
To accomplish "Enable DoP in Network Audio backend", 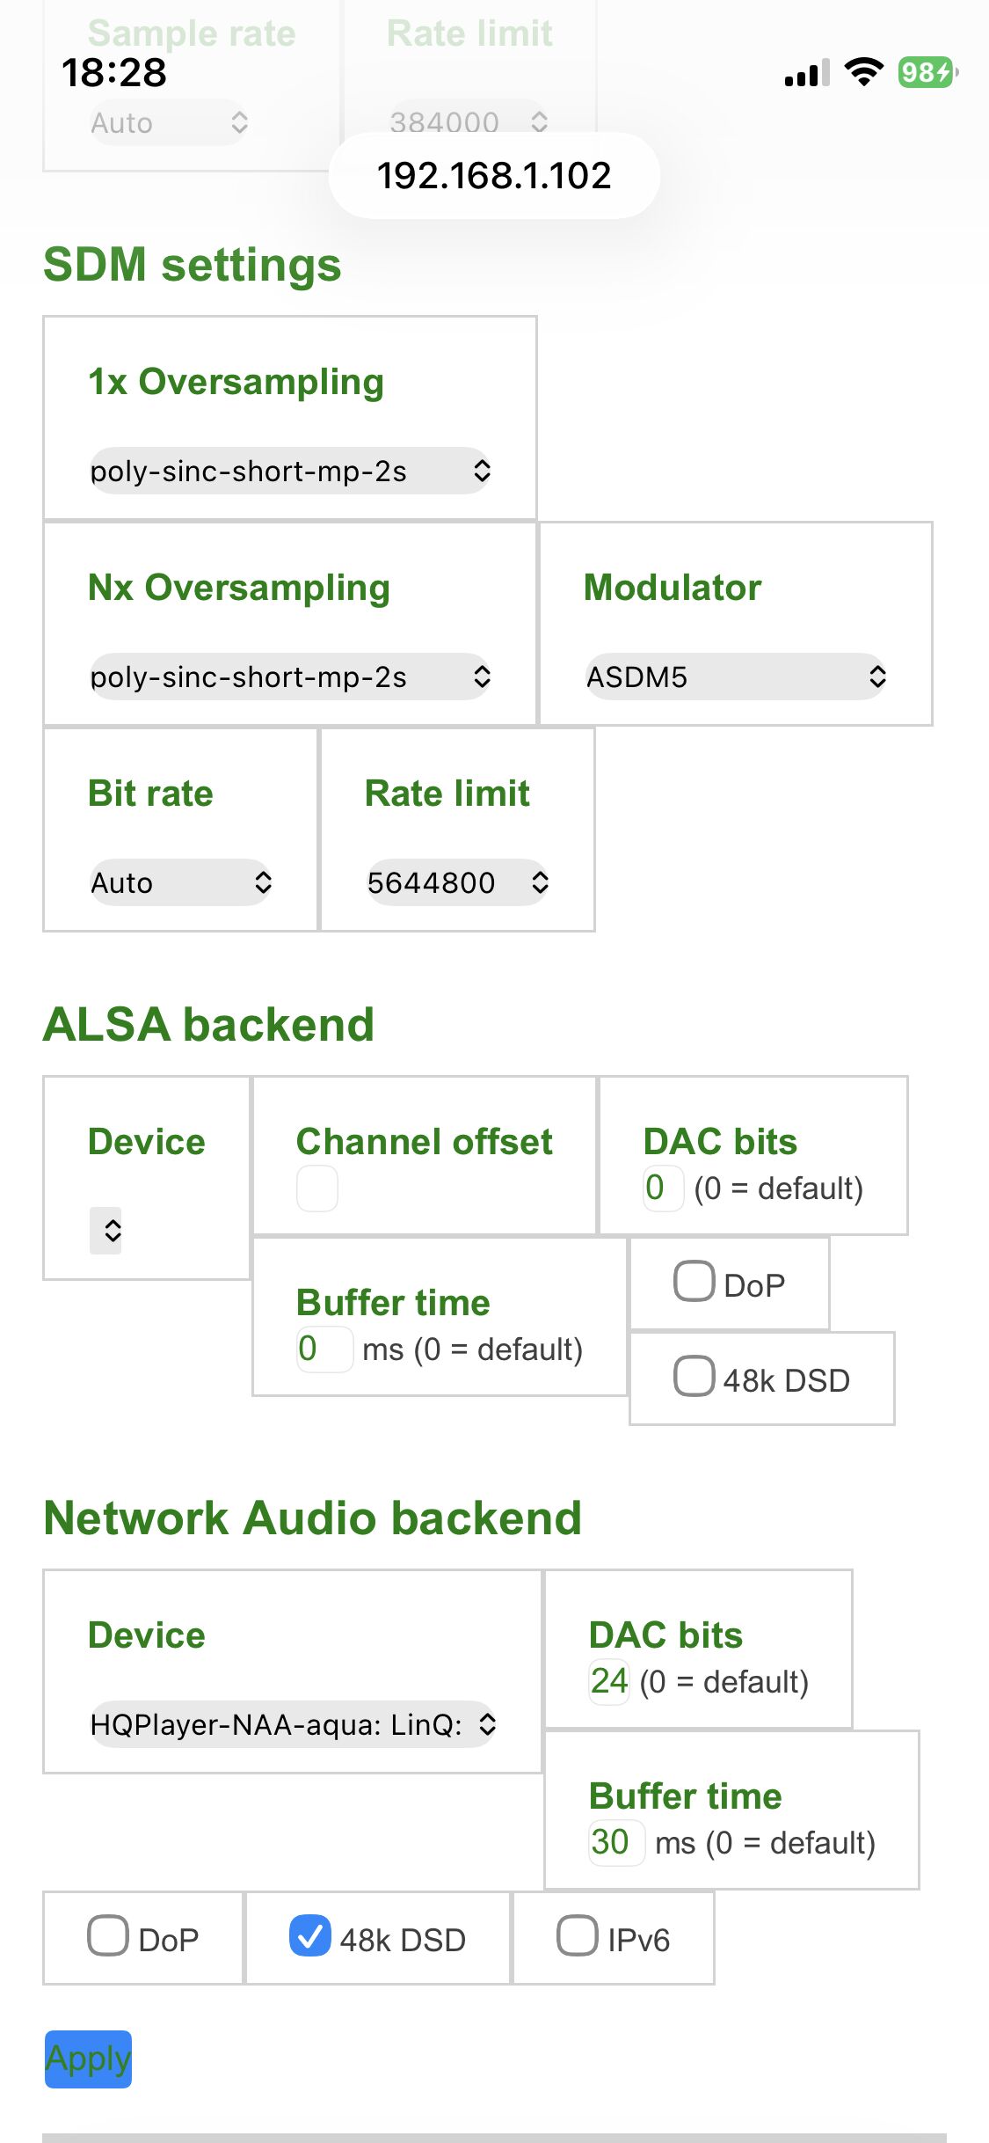I will [108, 1935].
